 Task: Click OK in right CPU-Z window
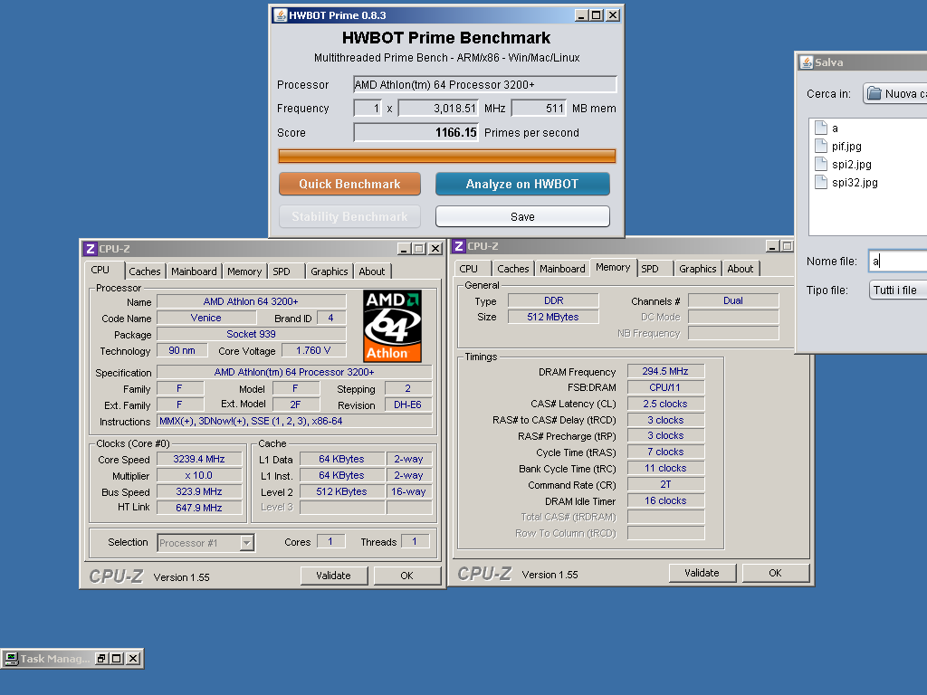coord(775,573)
